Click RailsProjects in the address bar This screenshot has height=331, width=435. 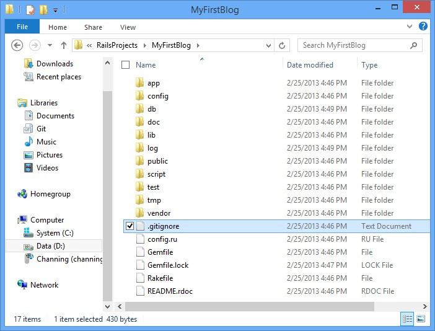tap(117, 45)
